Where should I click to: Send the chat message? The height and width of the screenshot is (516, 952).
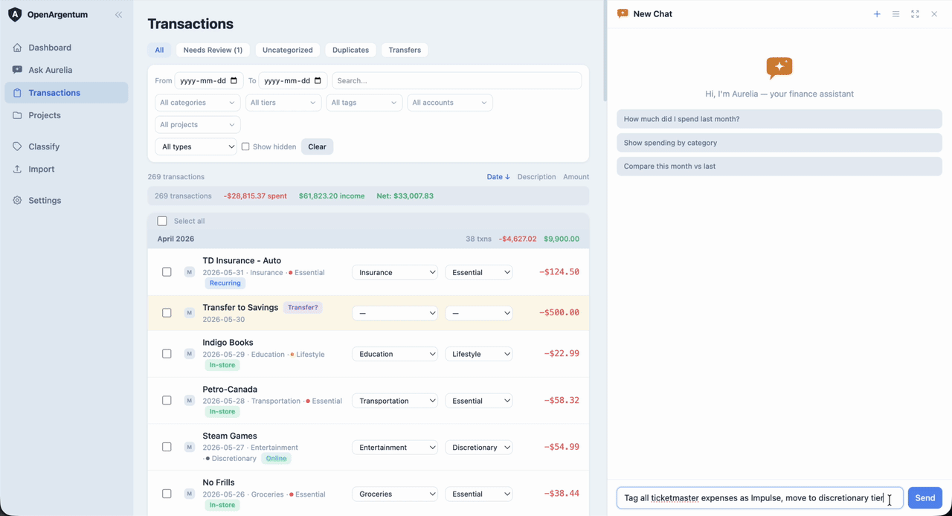tap(925, 498)
